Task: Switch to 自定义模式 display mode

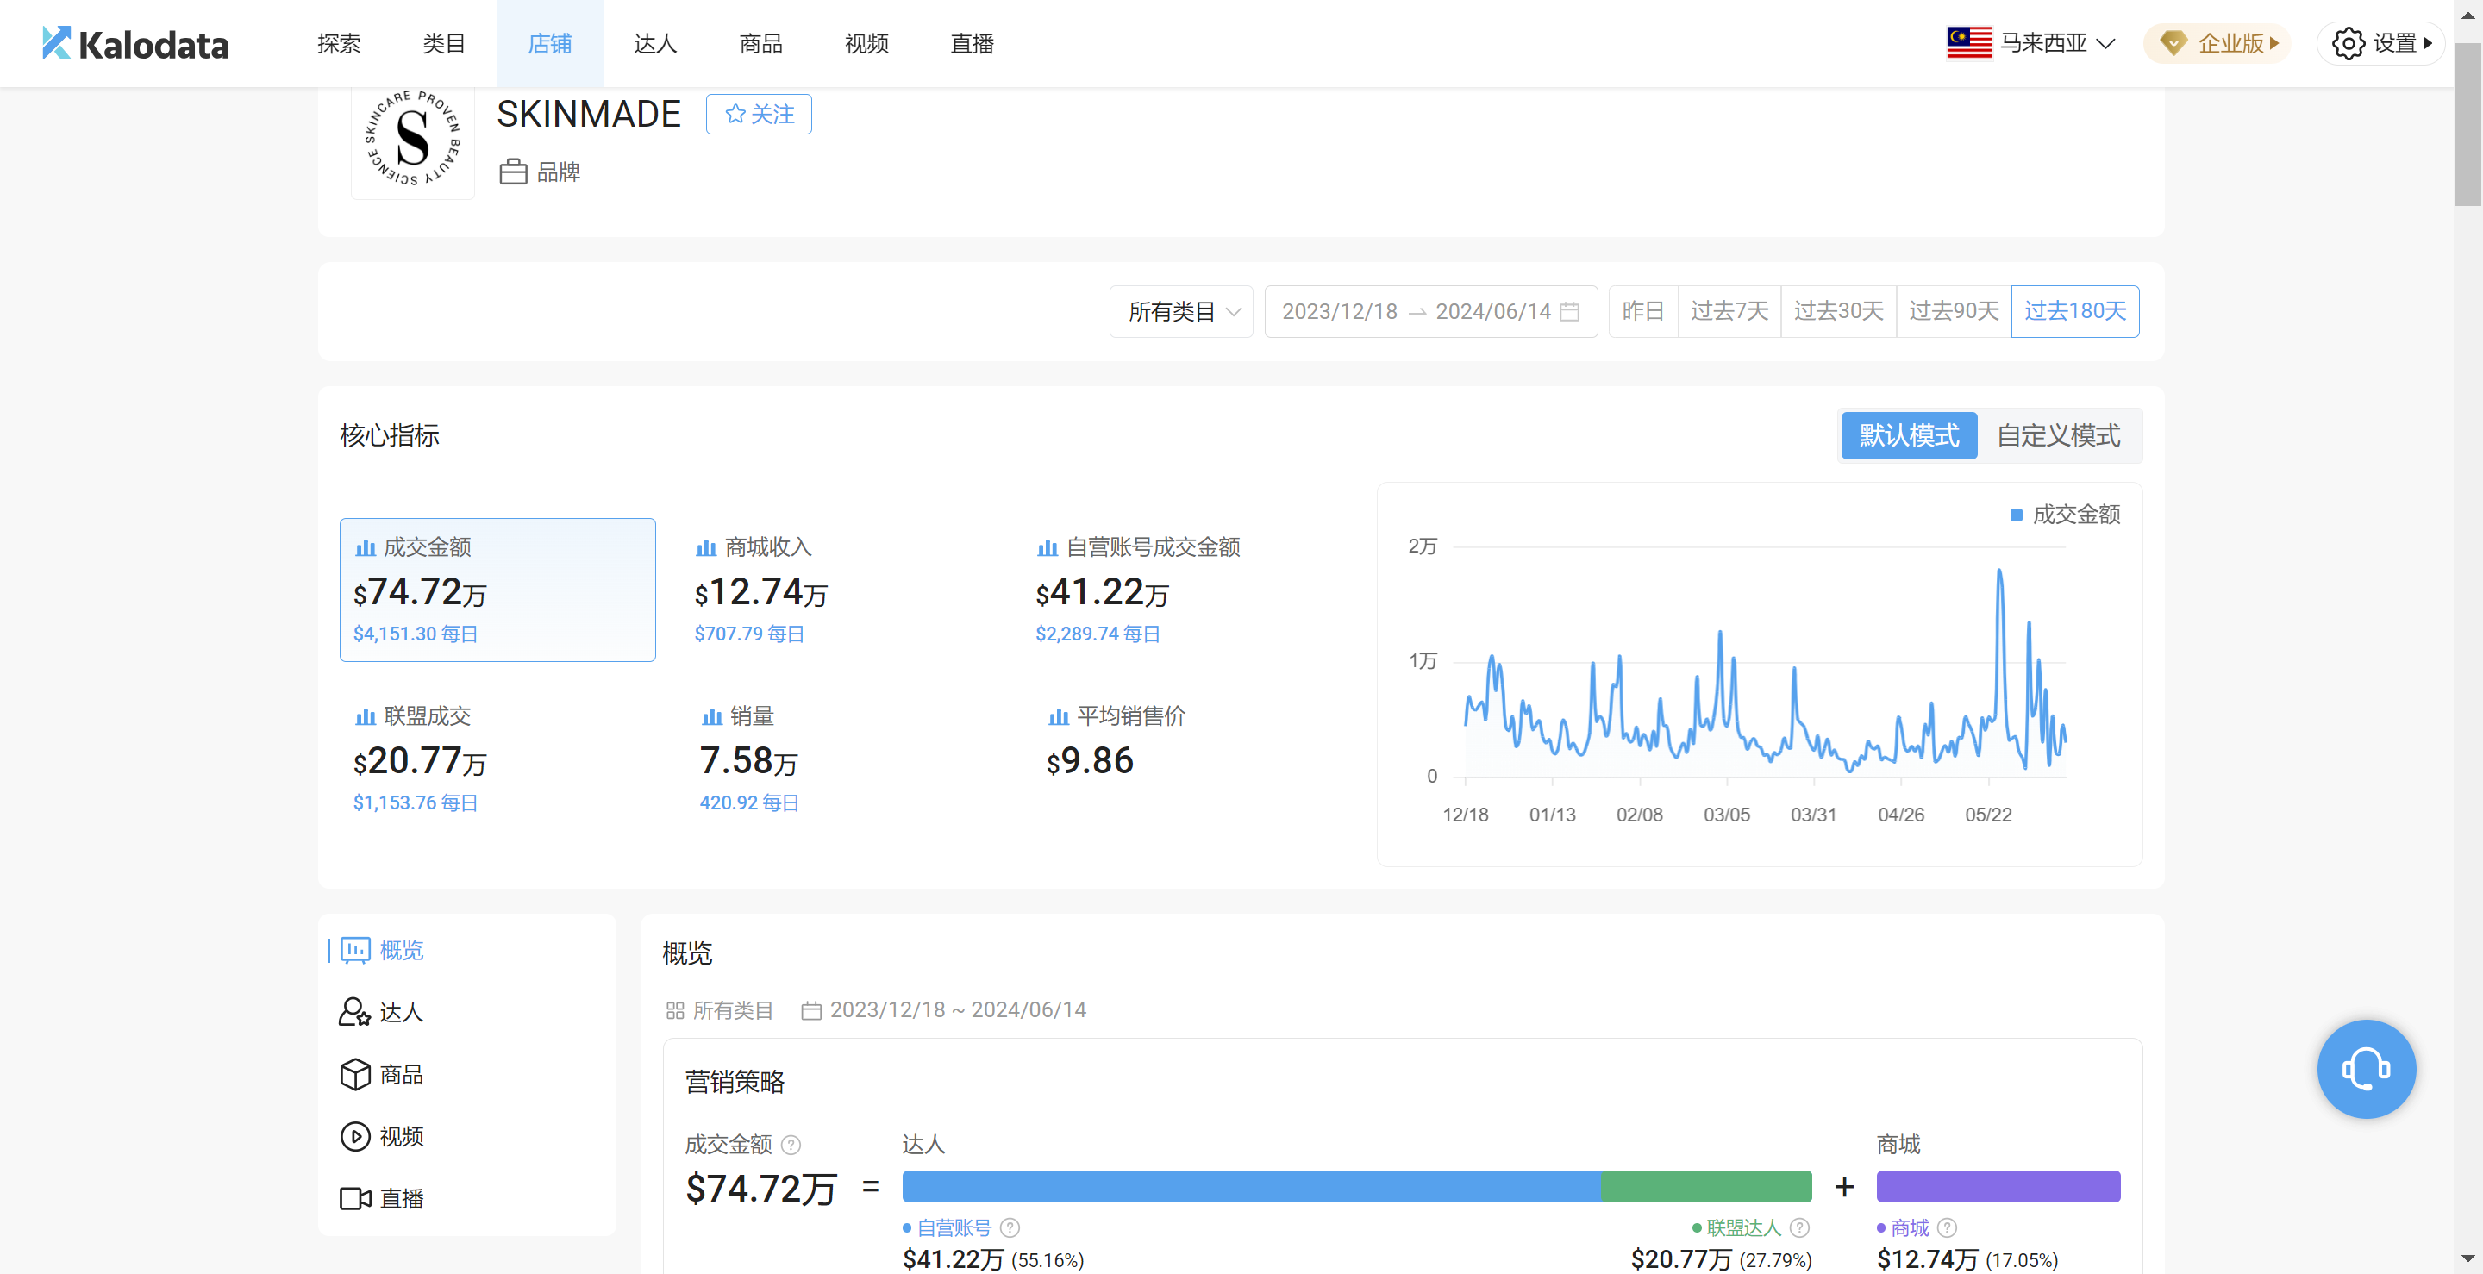Action: tap(2057, 435)
